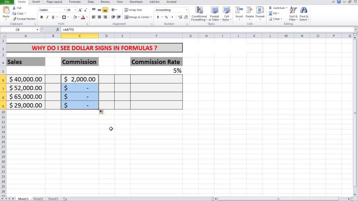Click Increase Indent icon
The image size is (358, 201).
119,17
